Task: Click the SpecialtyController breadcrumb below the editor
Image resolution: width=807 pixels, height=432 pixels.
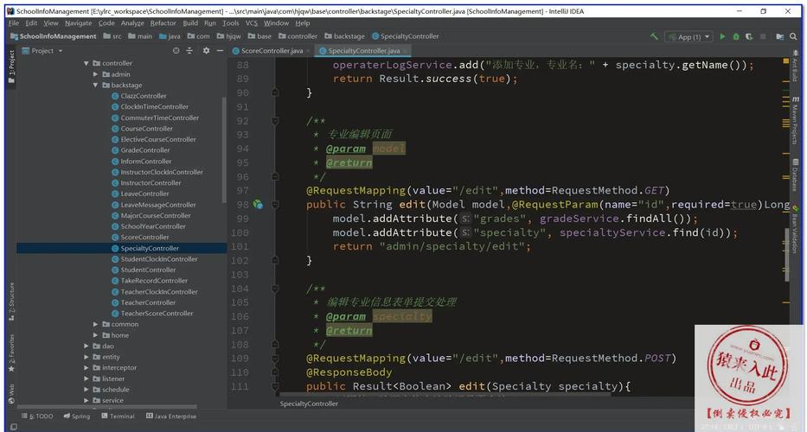Action: pos(309,403)
